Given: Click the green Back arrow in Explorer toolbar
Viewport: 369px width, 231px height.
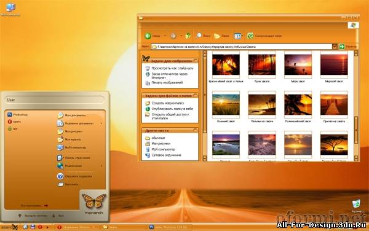Looking at the screenshot, I should pyautogui.click(x=148, y=36).
